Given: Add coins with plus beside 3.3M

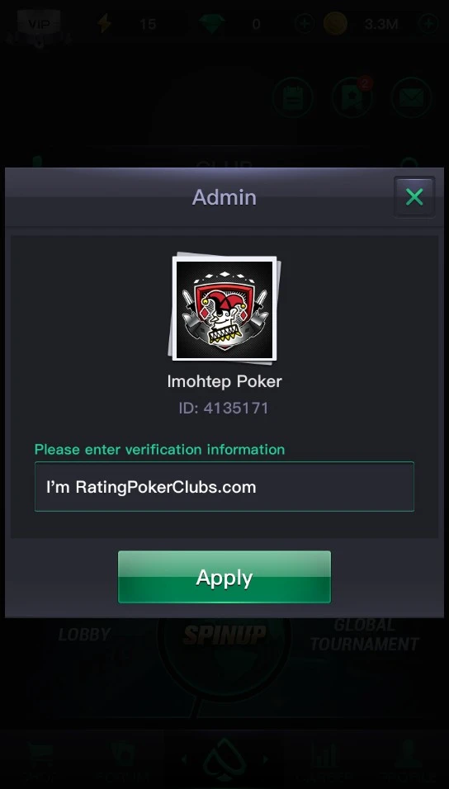Looking at the screenshot, I should pyautogui.click(x=428, y=24).
